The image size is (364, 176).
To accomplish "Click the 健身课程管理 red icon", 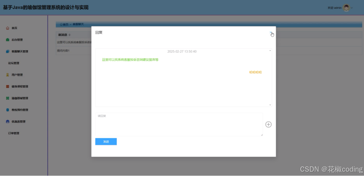I will (x=8, y=87).
